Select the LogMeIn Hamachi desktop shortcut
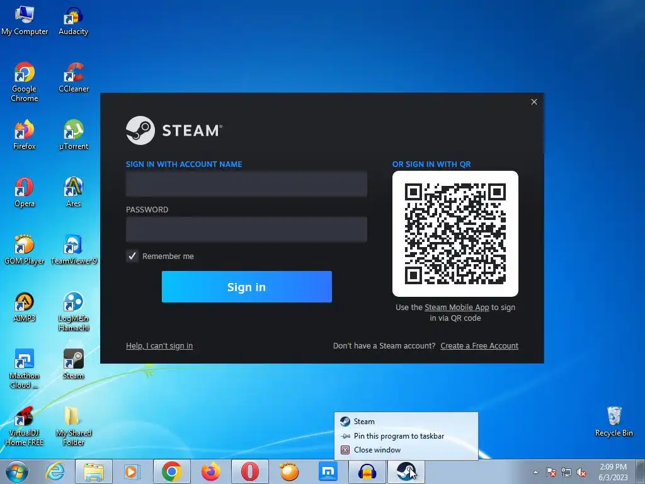Screen dimensions: 645x484 tap(74, 311)
